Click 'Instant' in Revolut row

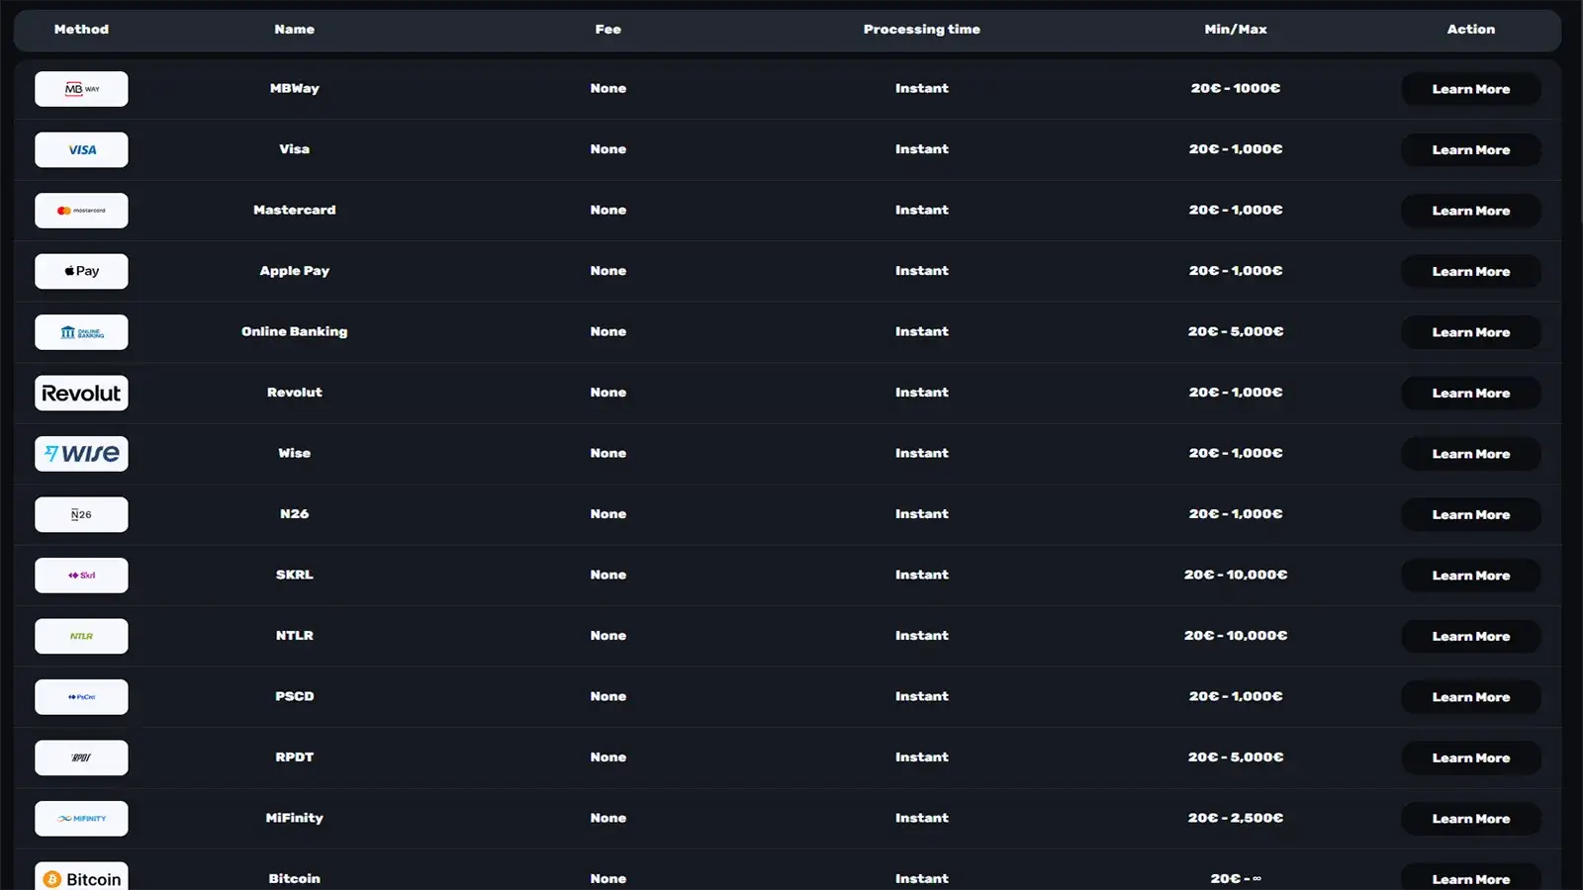pyautogui.click(x=922, y=393)
